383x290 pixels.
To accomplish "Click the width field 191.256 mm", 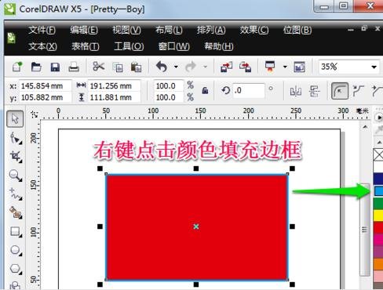I will [x=114, y=85].
